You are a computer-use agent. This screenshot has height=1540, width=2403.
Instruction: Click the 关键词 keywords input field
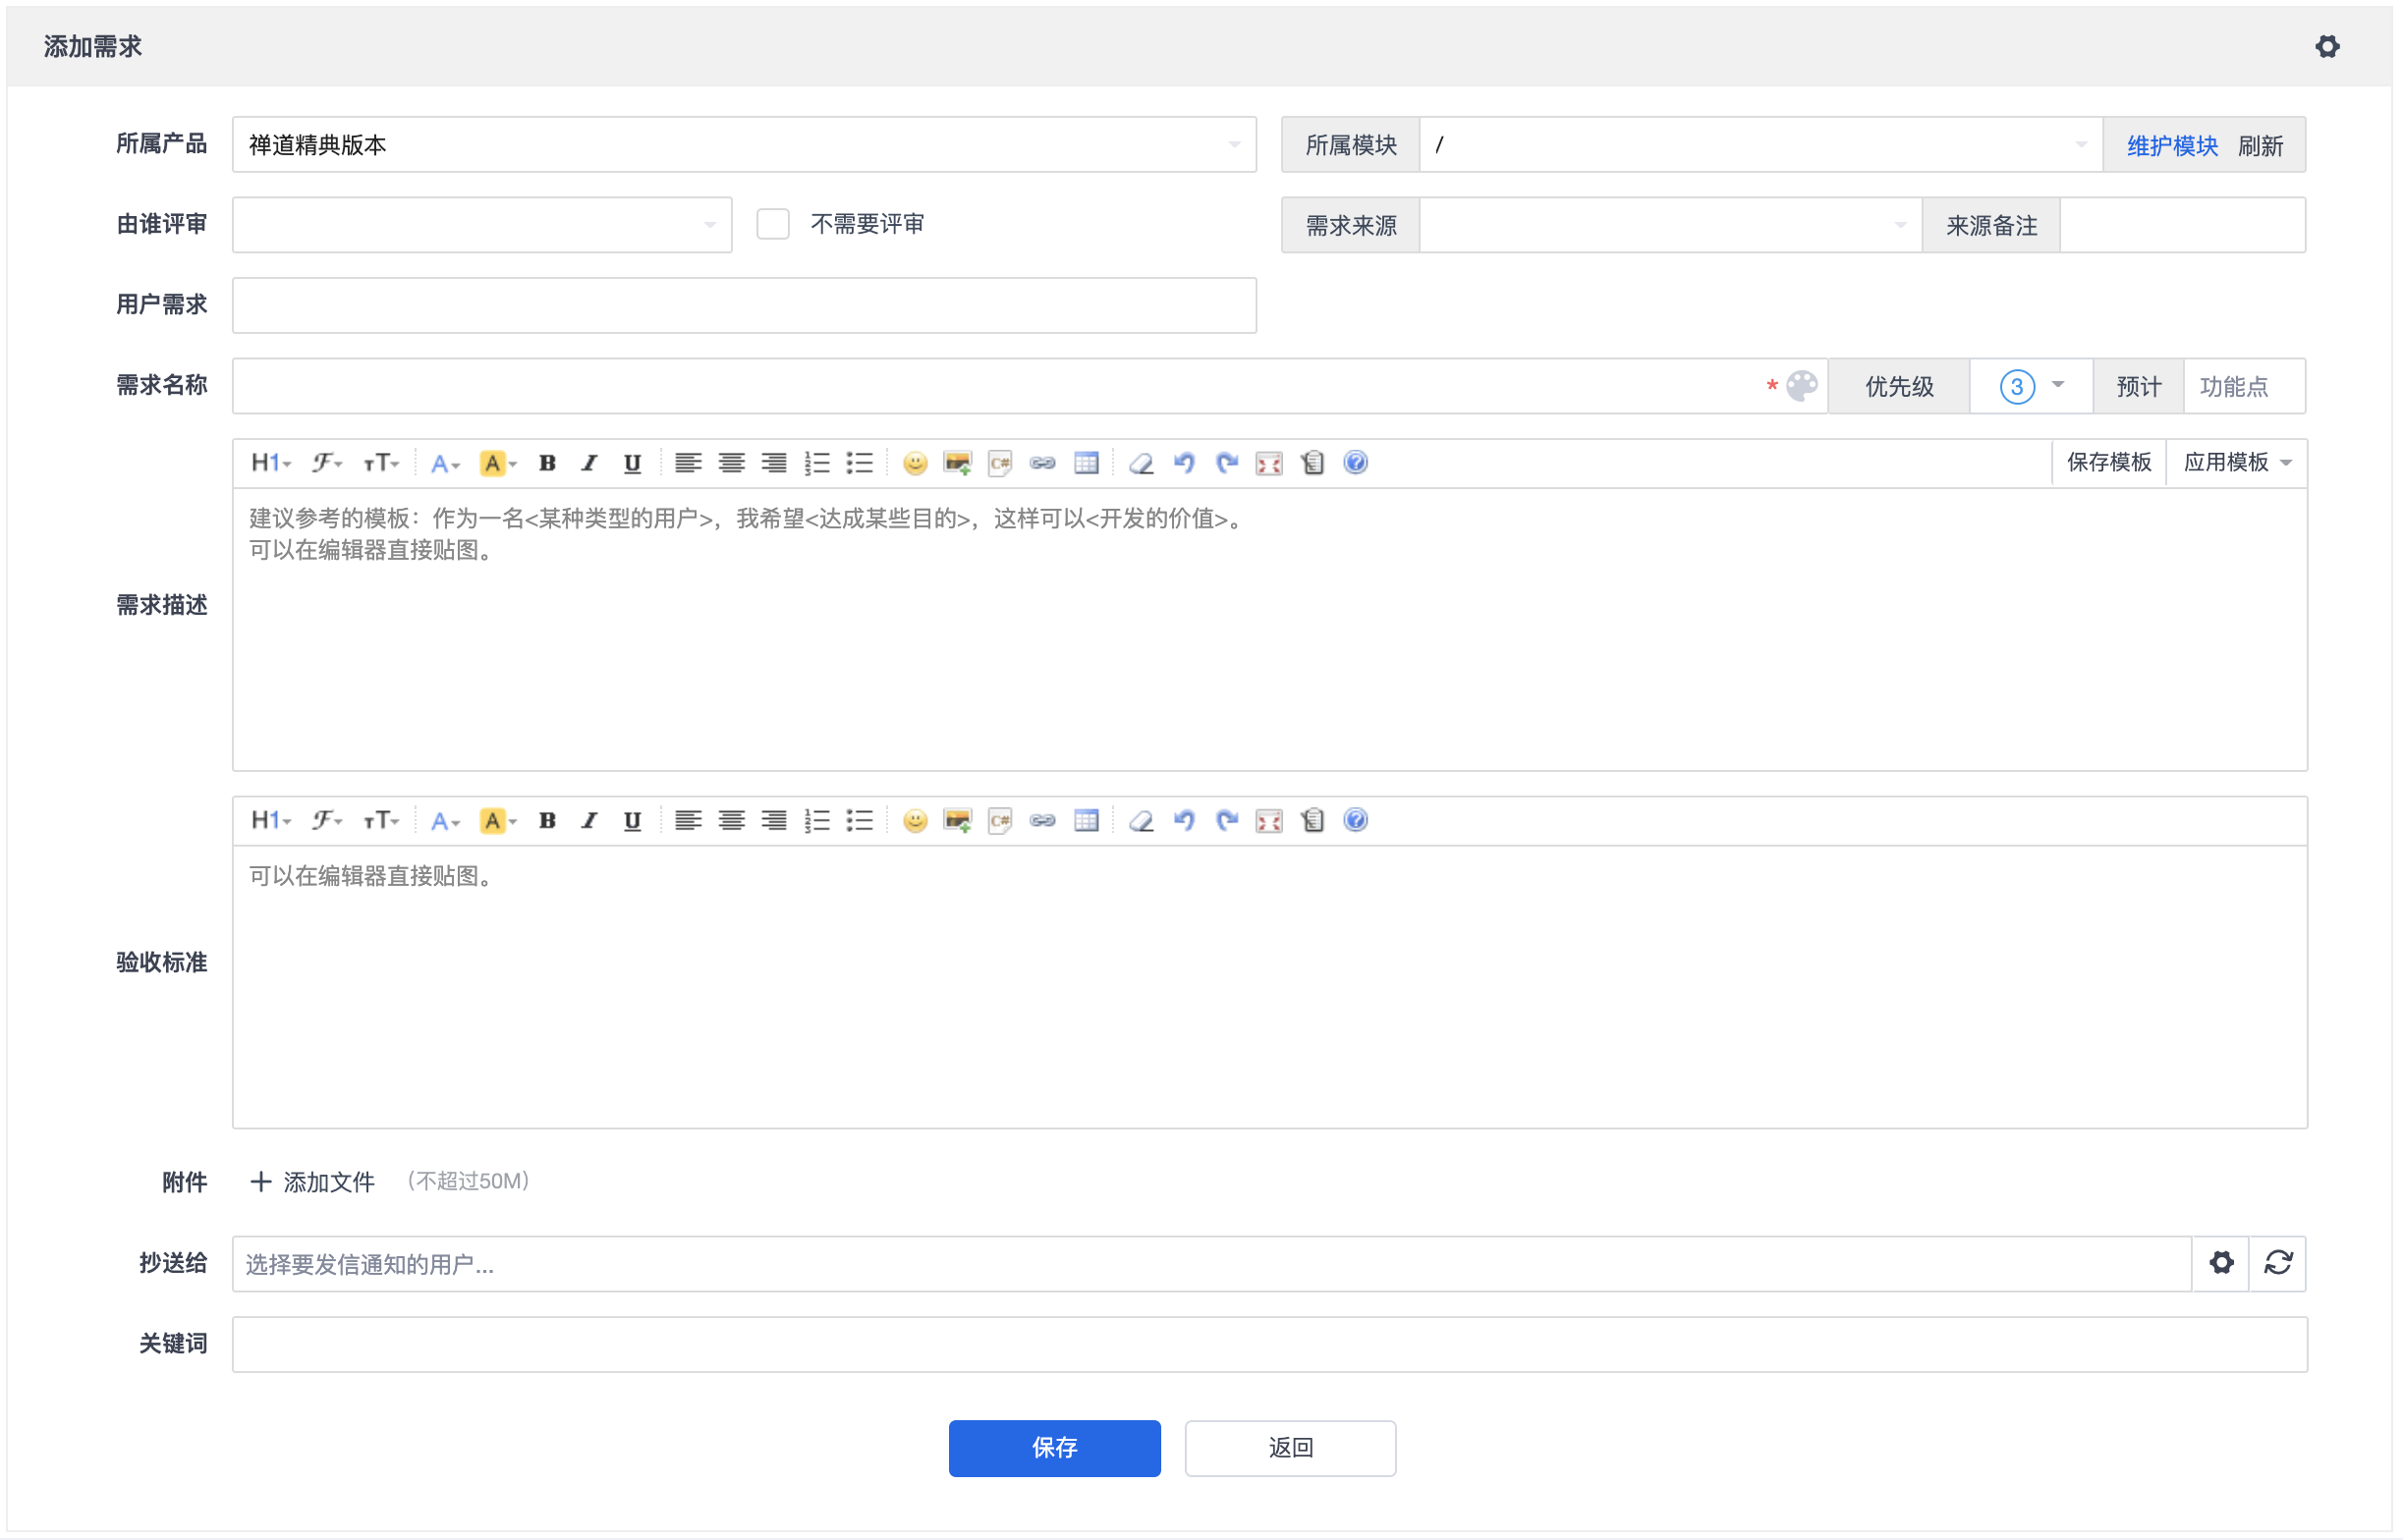[1269, 1344]
